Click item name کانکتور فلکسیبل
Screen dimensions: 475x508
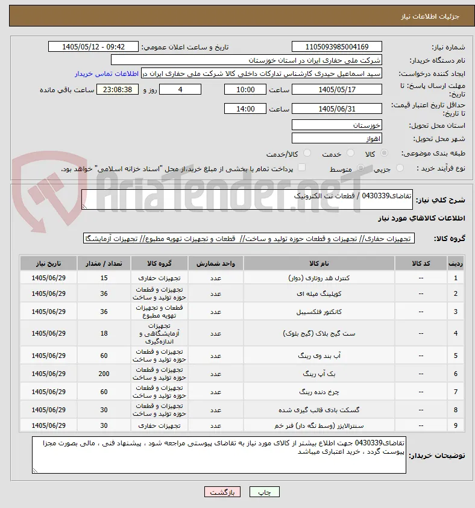coord(319,312)
